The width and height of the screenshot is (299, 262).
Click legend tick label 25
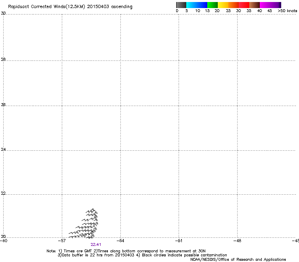coord(228,11)
